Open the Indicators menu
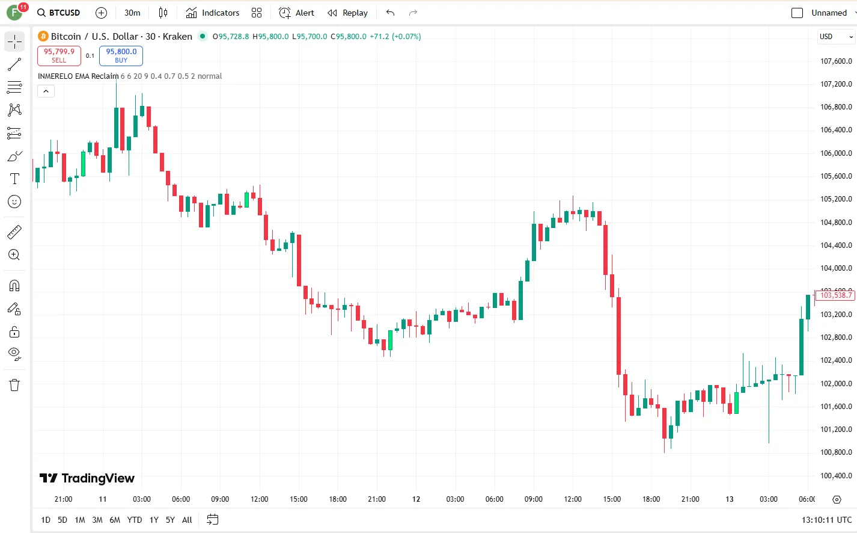This screenshot has width=857, height=533. tap(213, 12)
